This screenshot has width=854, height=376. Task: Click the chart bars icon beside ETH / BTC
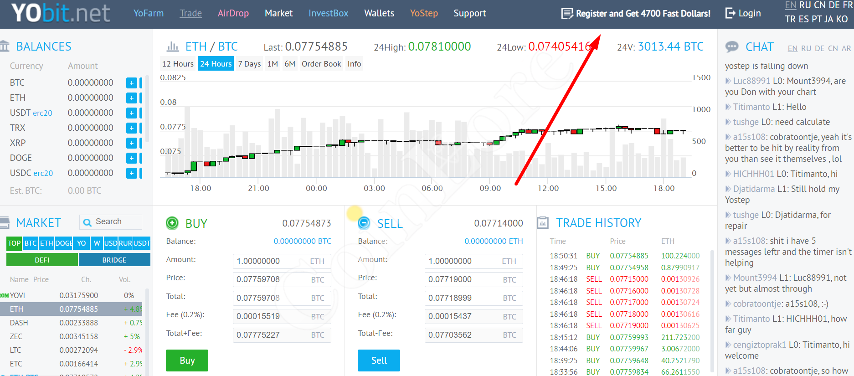(172, 46)
